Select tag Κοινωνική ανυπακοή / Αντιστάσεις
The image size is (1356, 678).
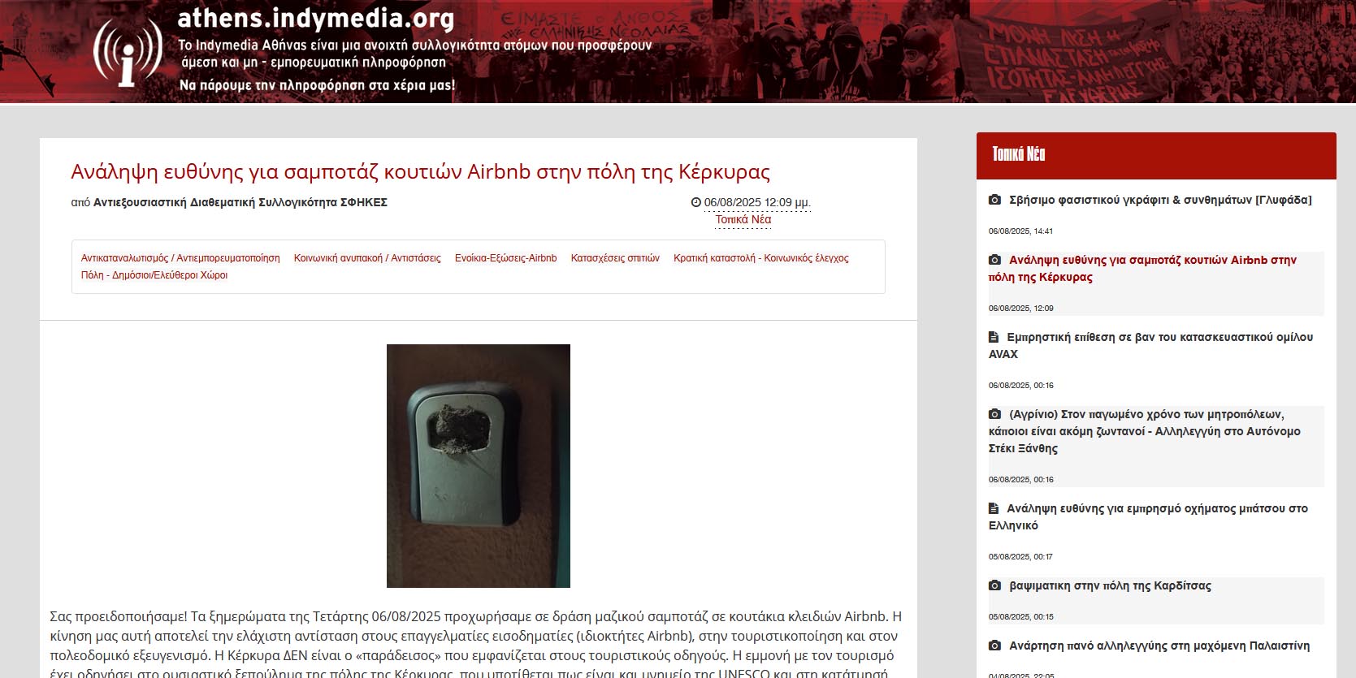tap(367, 258)
